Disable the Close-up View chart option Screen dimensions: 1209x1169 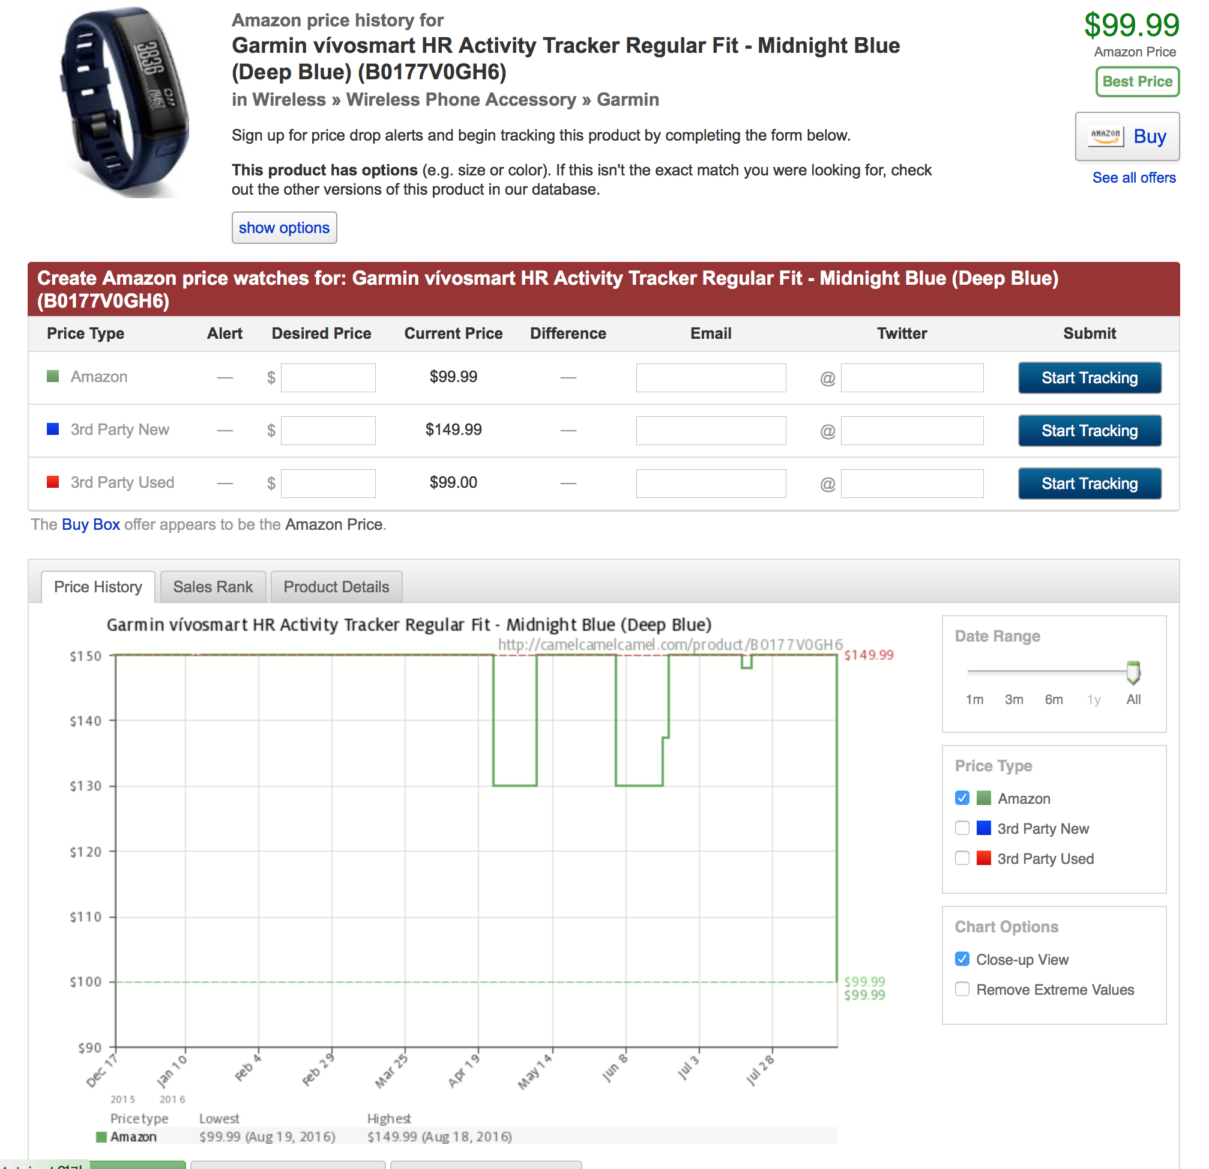[x=962, y=959]
